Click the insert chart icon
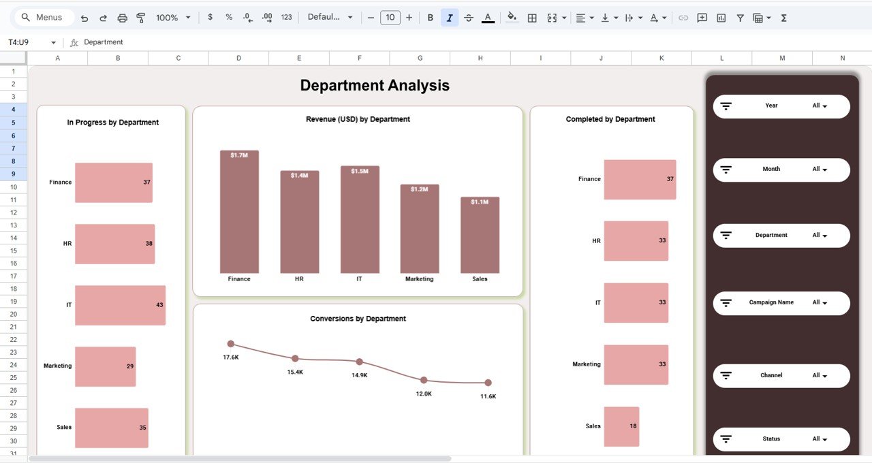The width and height of the screenshot is (872, 463). pyautogui.click(x=721, y=18)
